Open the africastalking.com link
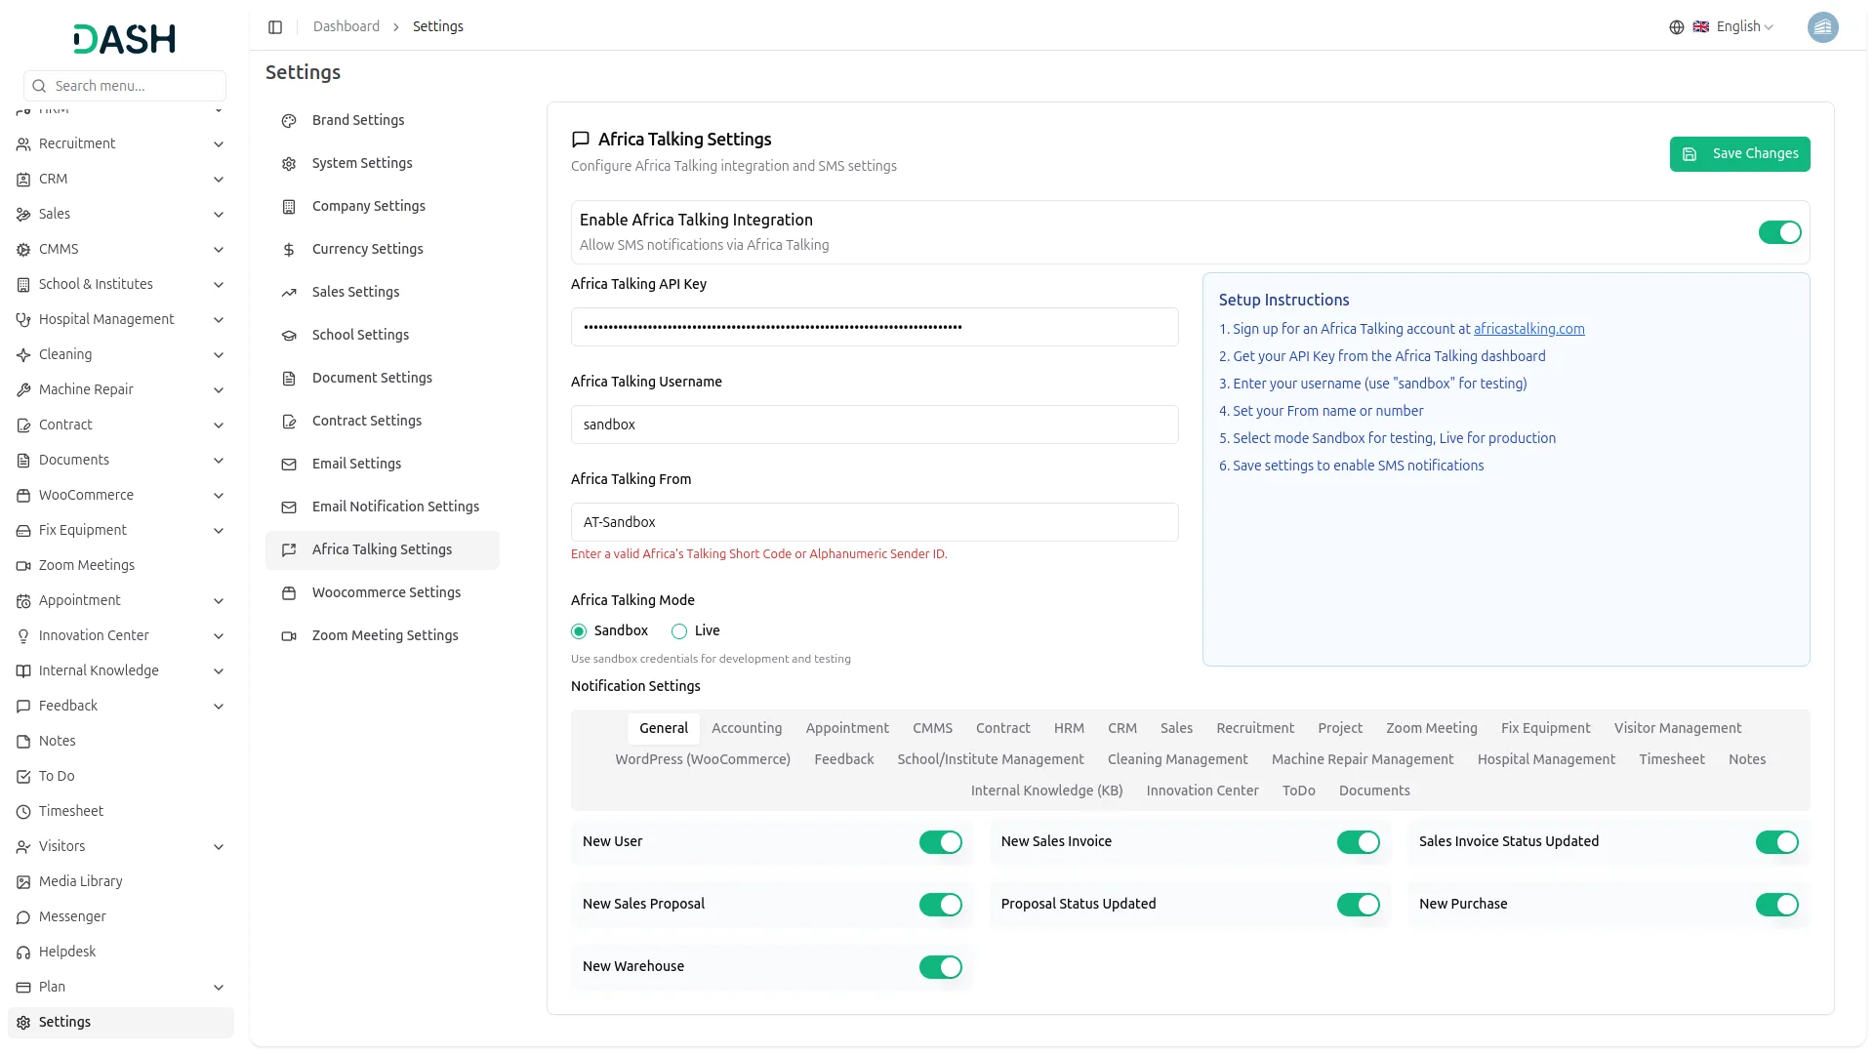The height and width of the screenshot is (1054, 1874). (x=1528, y=330)
